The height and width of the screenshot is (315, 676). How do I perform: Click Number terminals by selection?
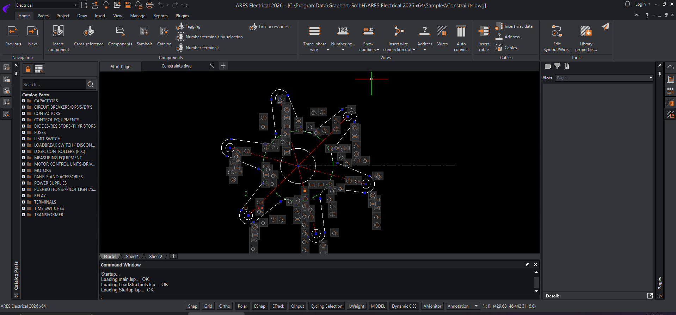pyautogui.click(x=214, y=37)
